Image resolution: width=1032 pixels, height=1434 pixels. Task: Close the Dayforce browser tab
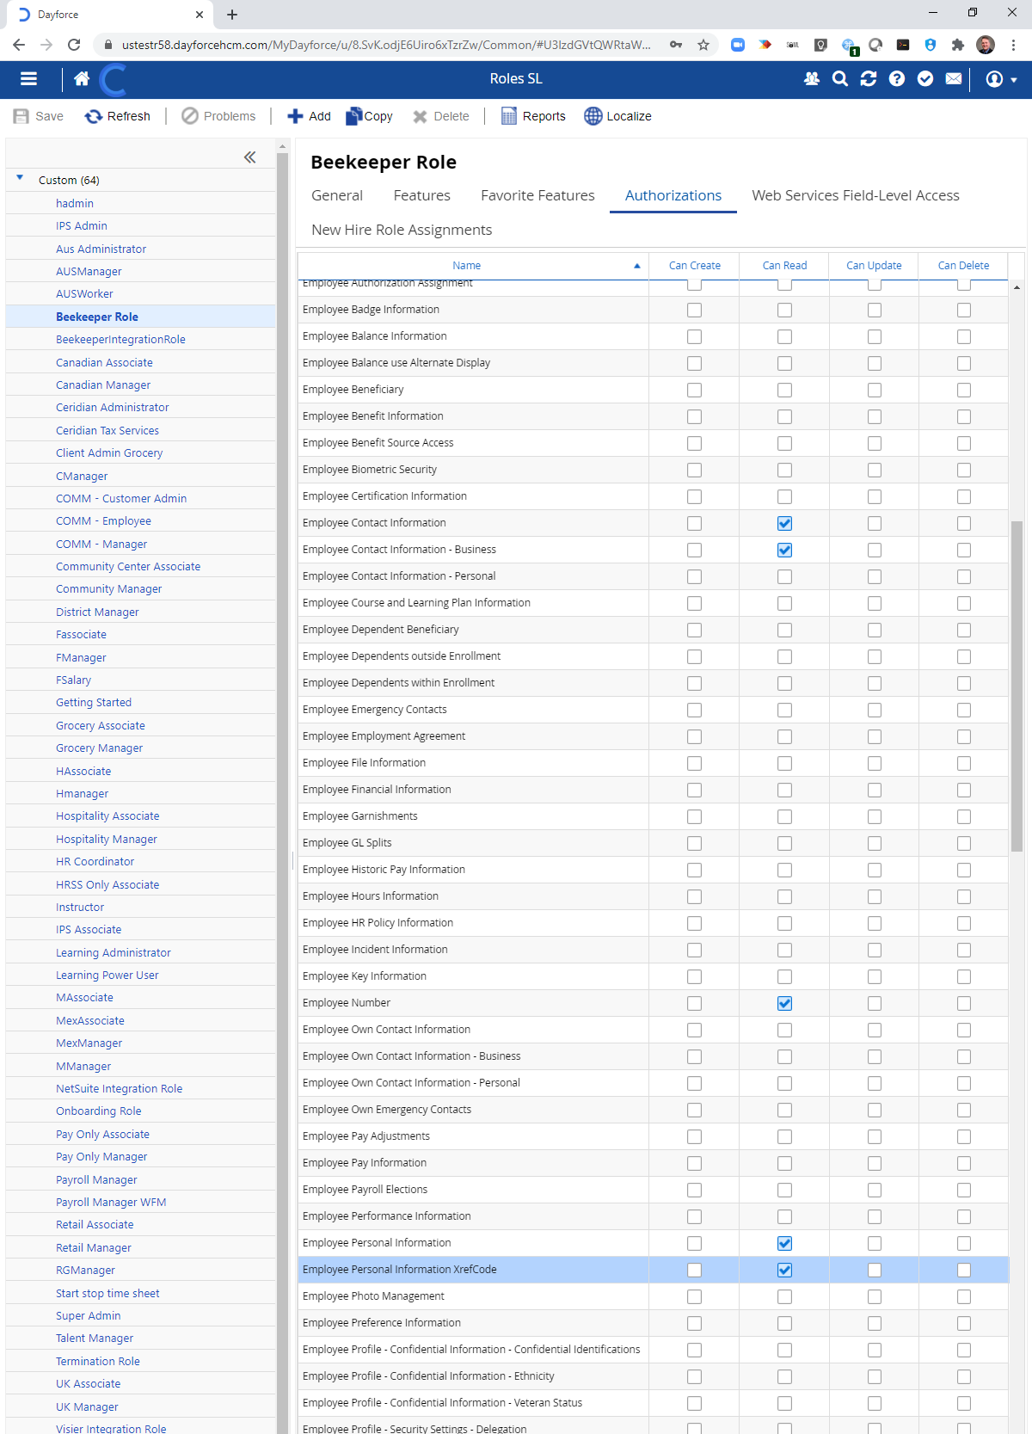[x=200, y=15]
